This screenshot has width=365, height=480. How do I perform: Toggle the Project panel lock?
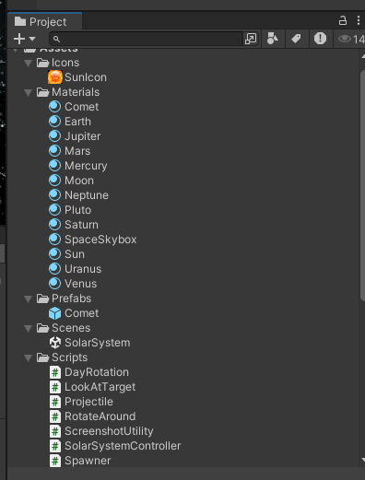click(343, 21)
